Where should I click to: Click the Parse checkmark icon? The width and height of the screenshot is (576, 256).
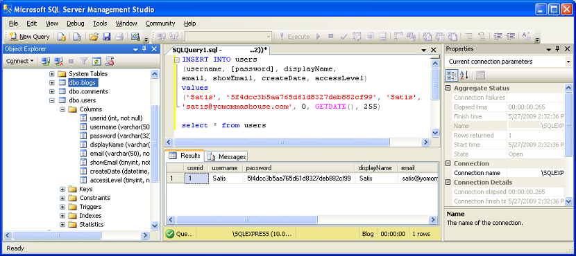tap(344, 37)
